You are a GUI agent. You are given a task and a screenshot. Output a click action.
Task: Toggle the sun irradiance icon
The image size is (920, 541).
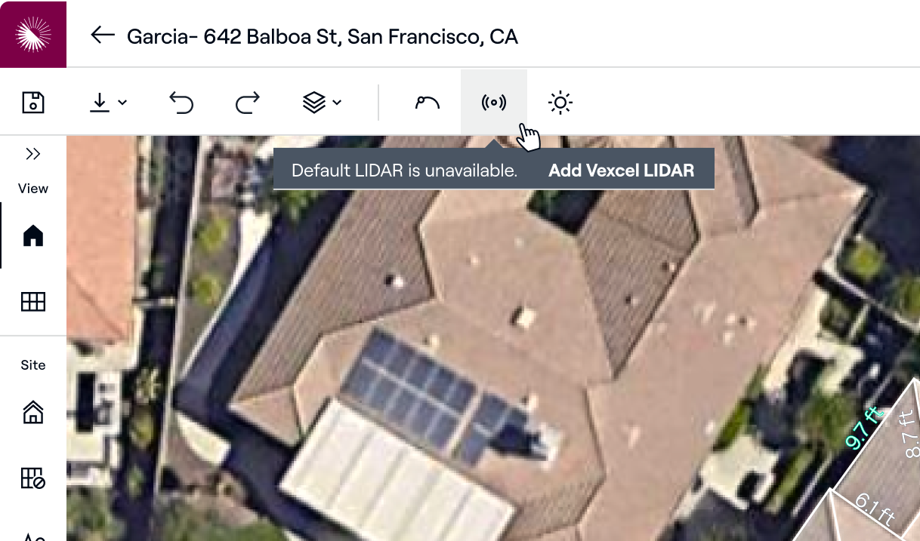[x=560, y=103]
